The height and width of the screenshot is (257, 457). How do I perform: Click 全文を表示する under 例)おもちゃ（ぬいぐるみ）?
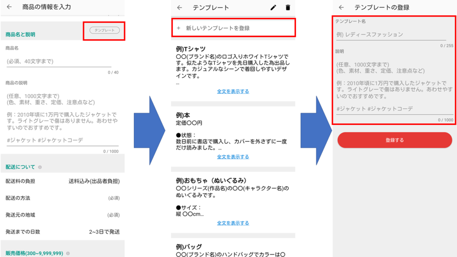coord(233,223)
